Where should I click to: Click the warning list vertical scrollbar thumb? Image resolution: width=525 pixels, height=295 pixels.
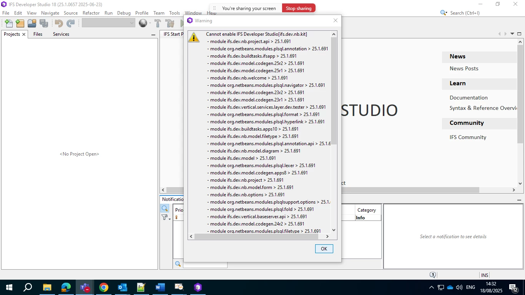(334, 91)
